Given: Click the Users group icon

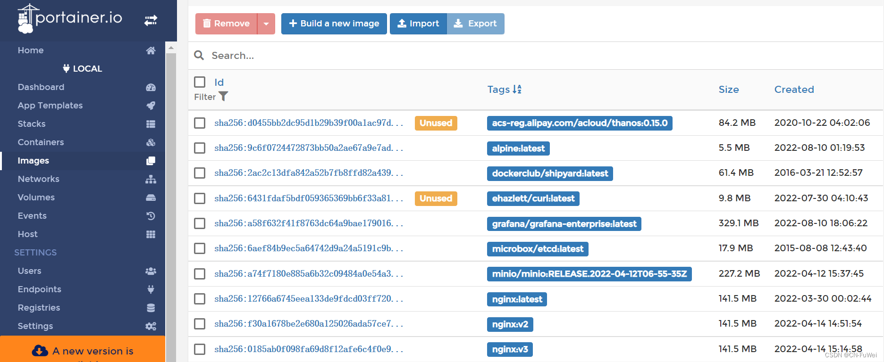Looking at the screenshot, I should [x=151, y=271].
